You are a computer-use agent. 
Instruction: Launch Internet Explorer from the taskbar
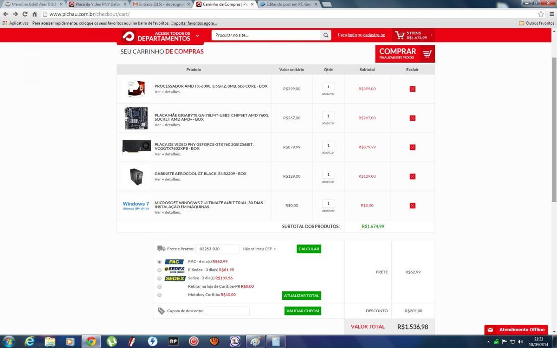coord(30,341)
